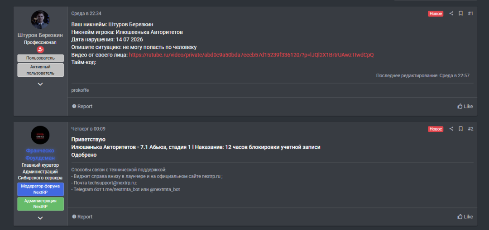Open Штуров Березкин's avatar
489x230 pixels.
point(40,19)
